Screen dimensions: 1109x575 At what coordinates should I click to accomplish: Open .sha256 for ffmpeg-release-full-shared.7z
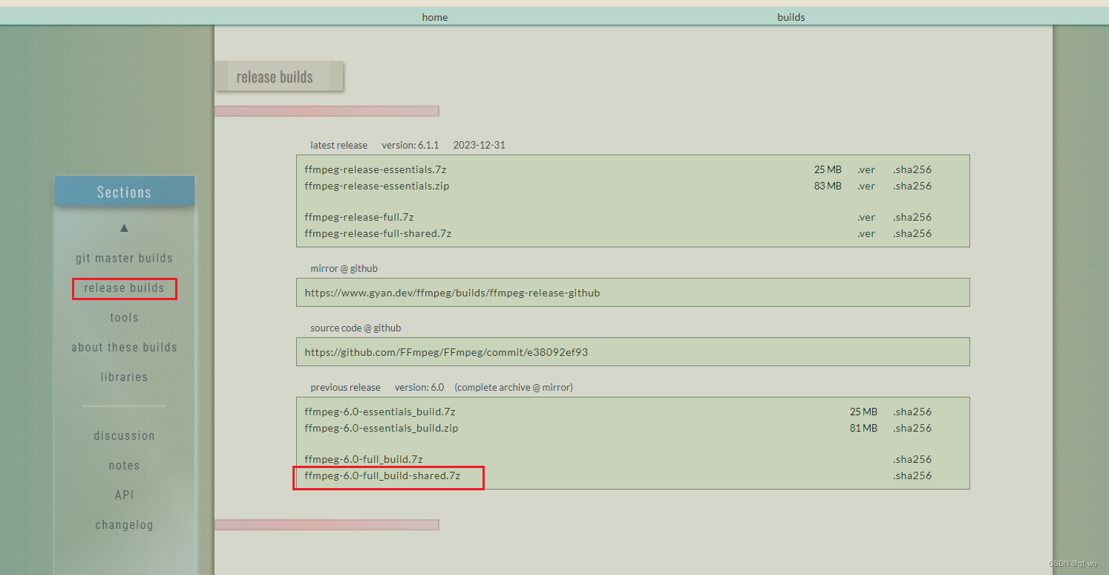912,234
